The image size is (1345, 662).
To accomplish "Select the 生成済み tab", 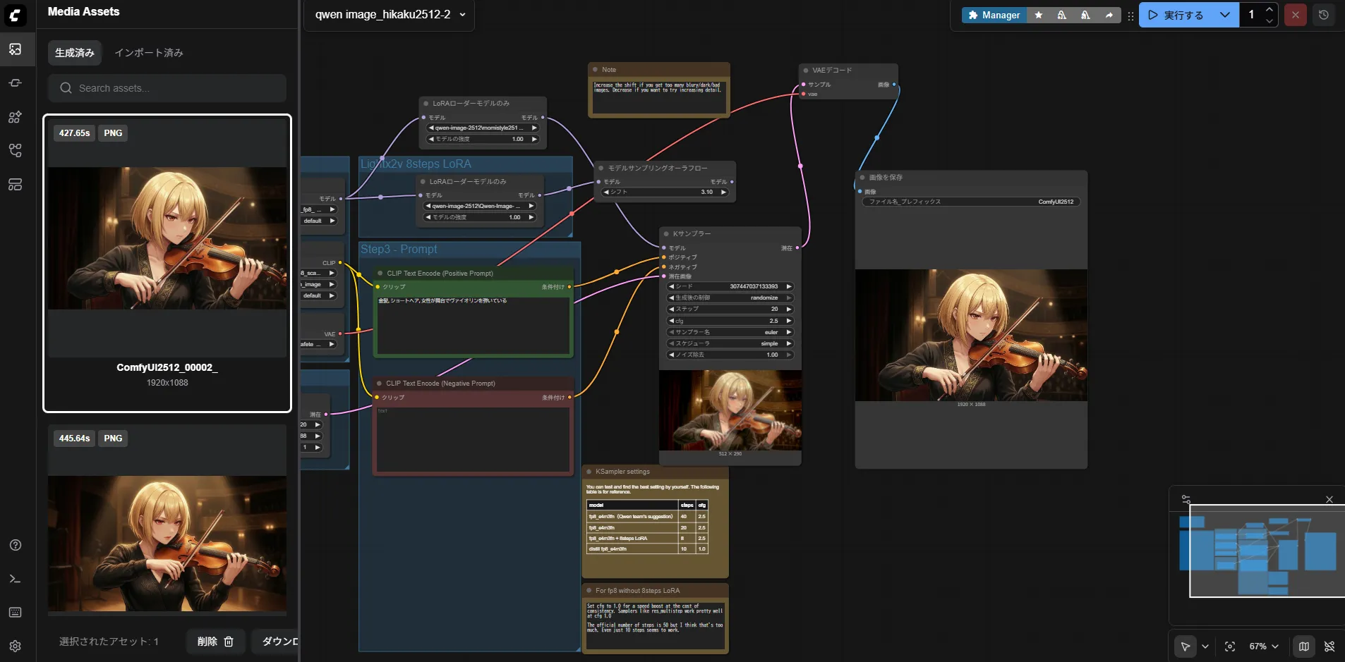I will [75, 53].
